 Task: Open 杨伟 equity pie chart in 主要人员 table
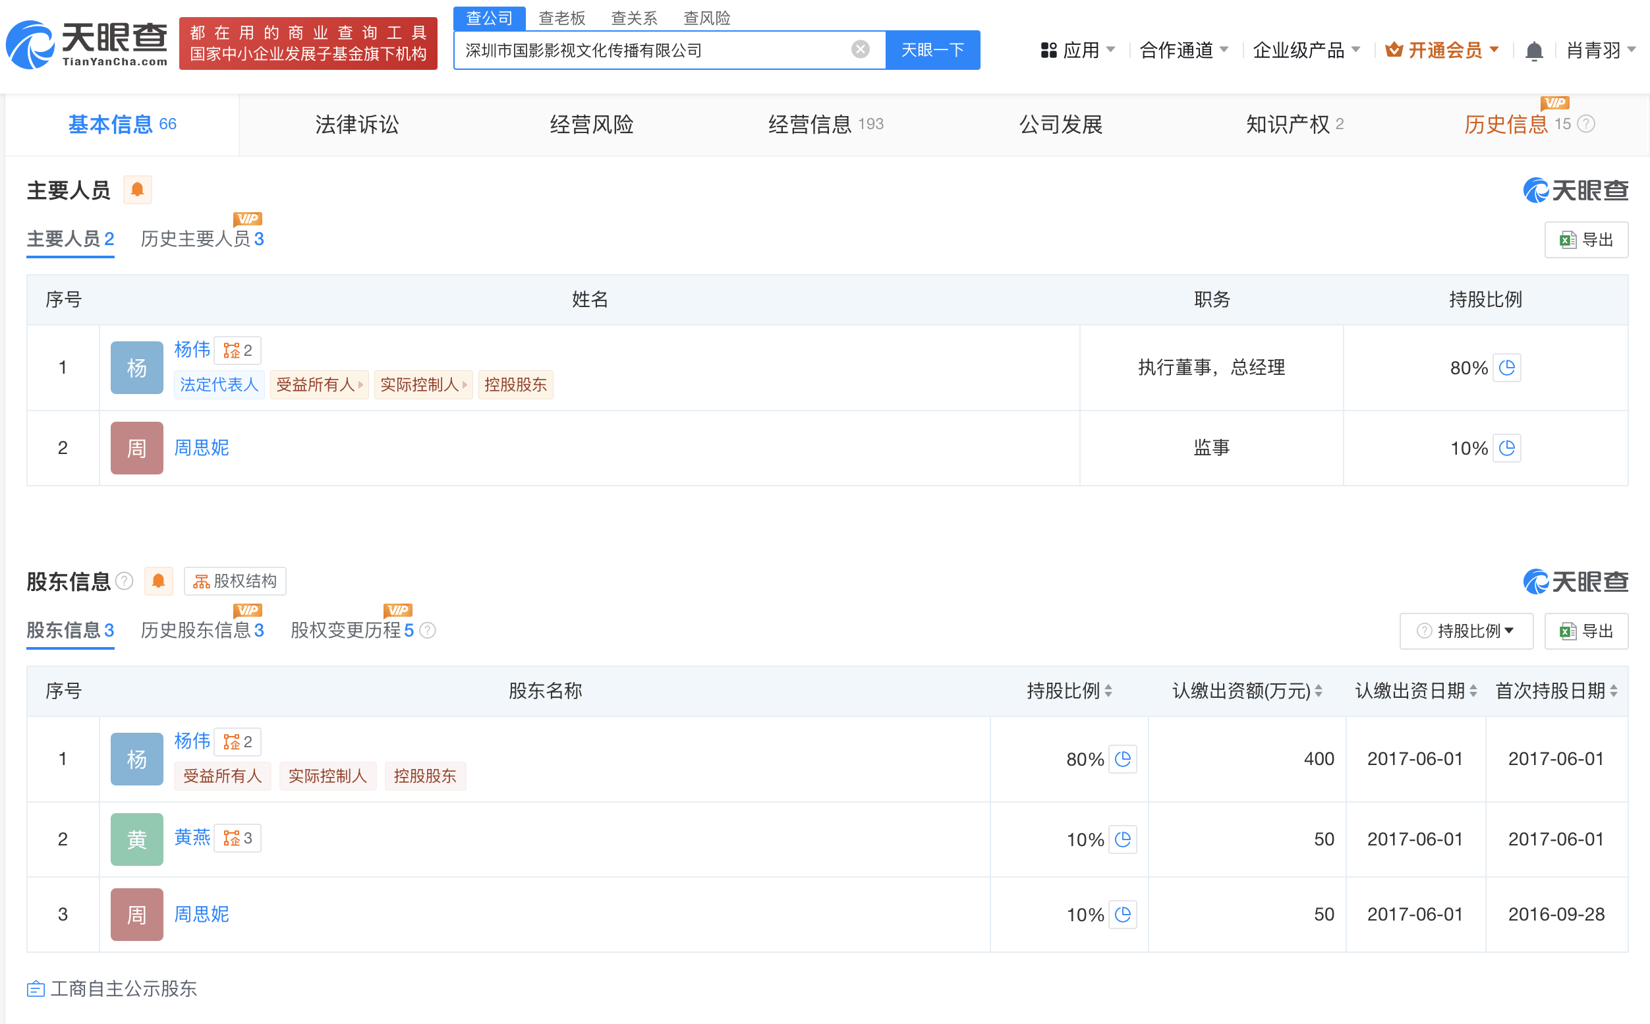pos(1506,368)
